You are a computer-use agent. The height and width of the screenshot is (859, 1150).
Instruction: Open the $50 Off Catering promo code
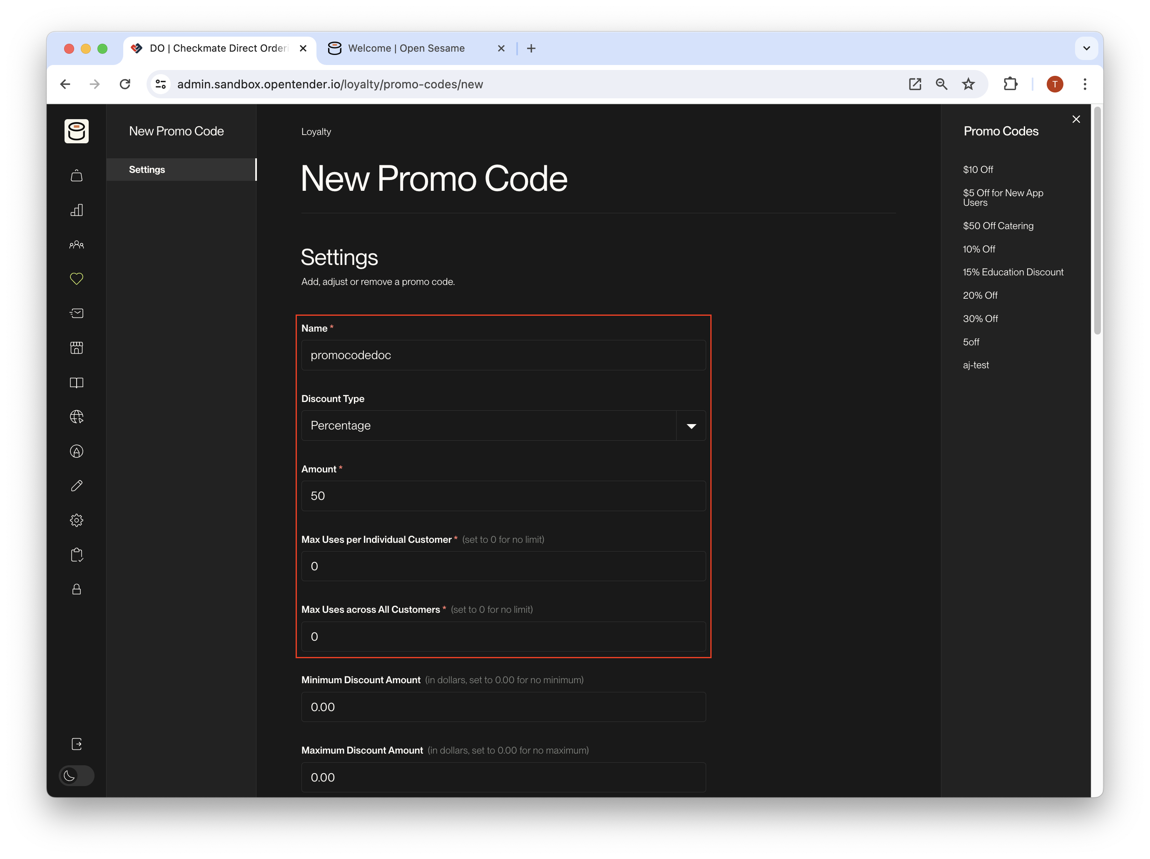coord(998,226)
